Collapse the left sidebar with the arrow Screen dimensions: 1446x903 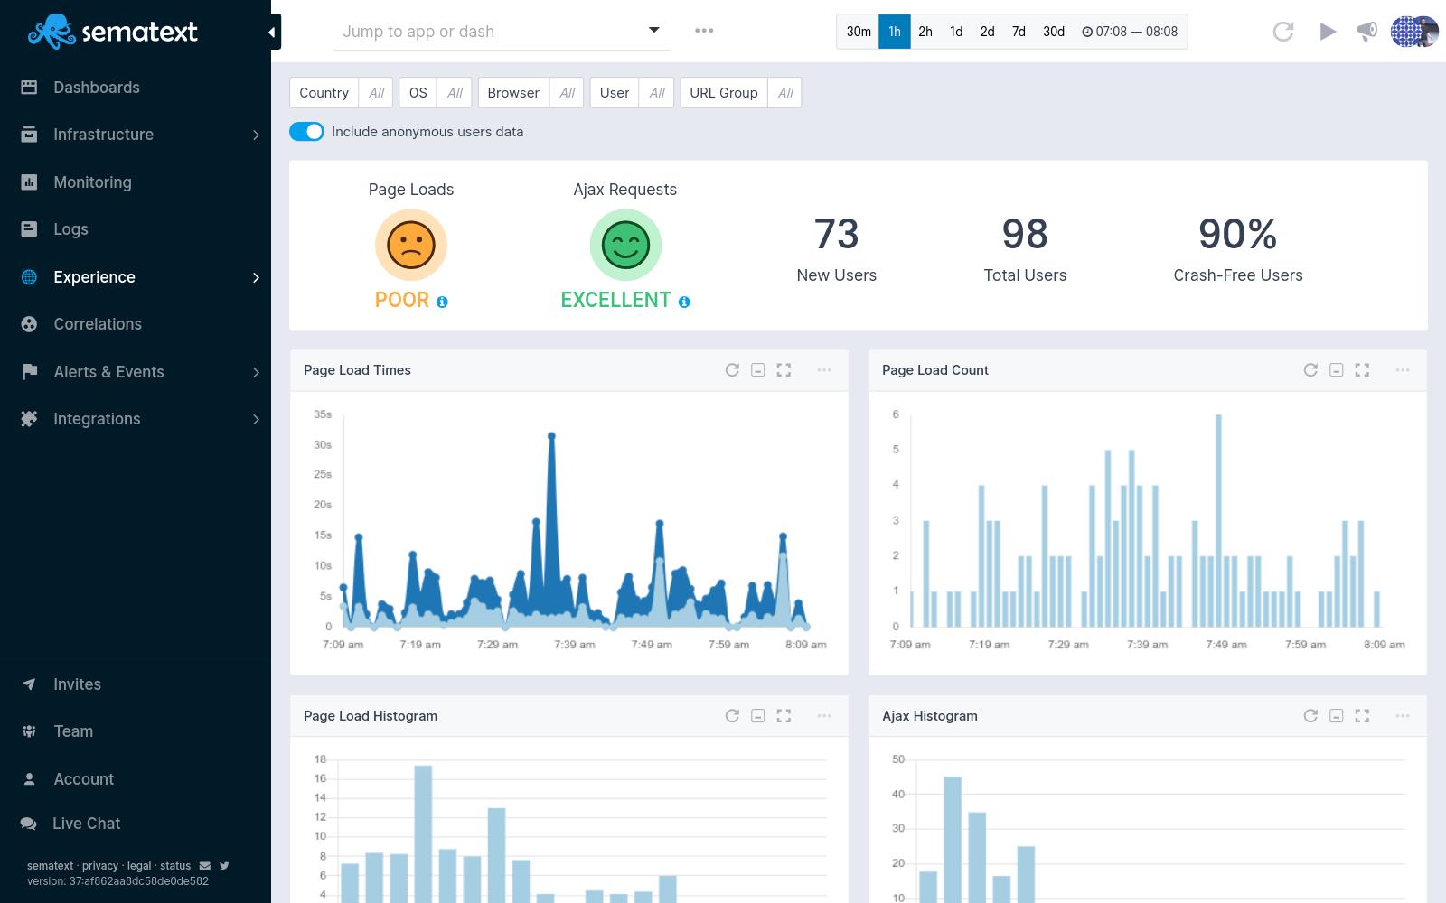pyautogui.click(x=272, y=33)
